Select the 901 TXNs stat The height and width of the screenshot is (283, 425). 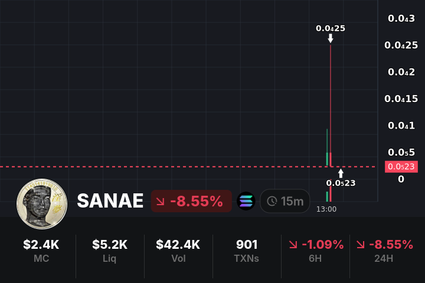[x=247, y=251]
